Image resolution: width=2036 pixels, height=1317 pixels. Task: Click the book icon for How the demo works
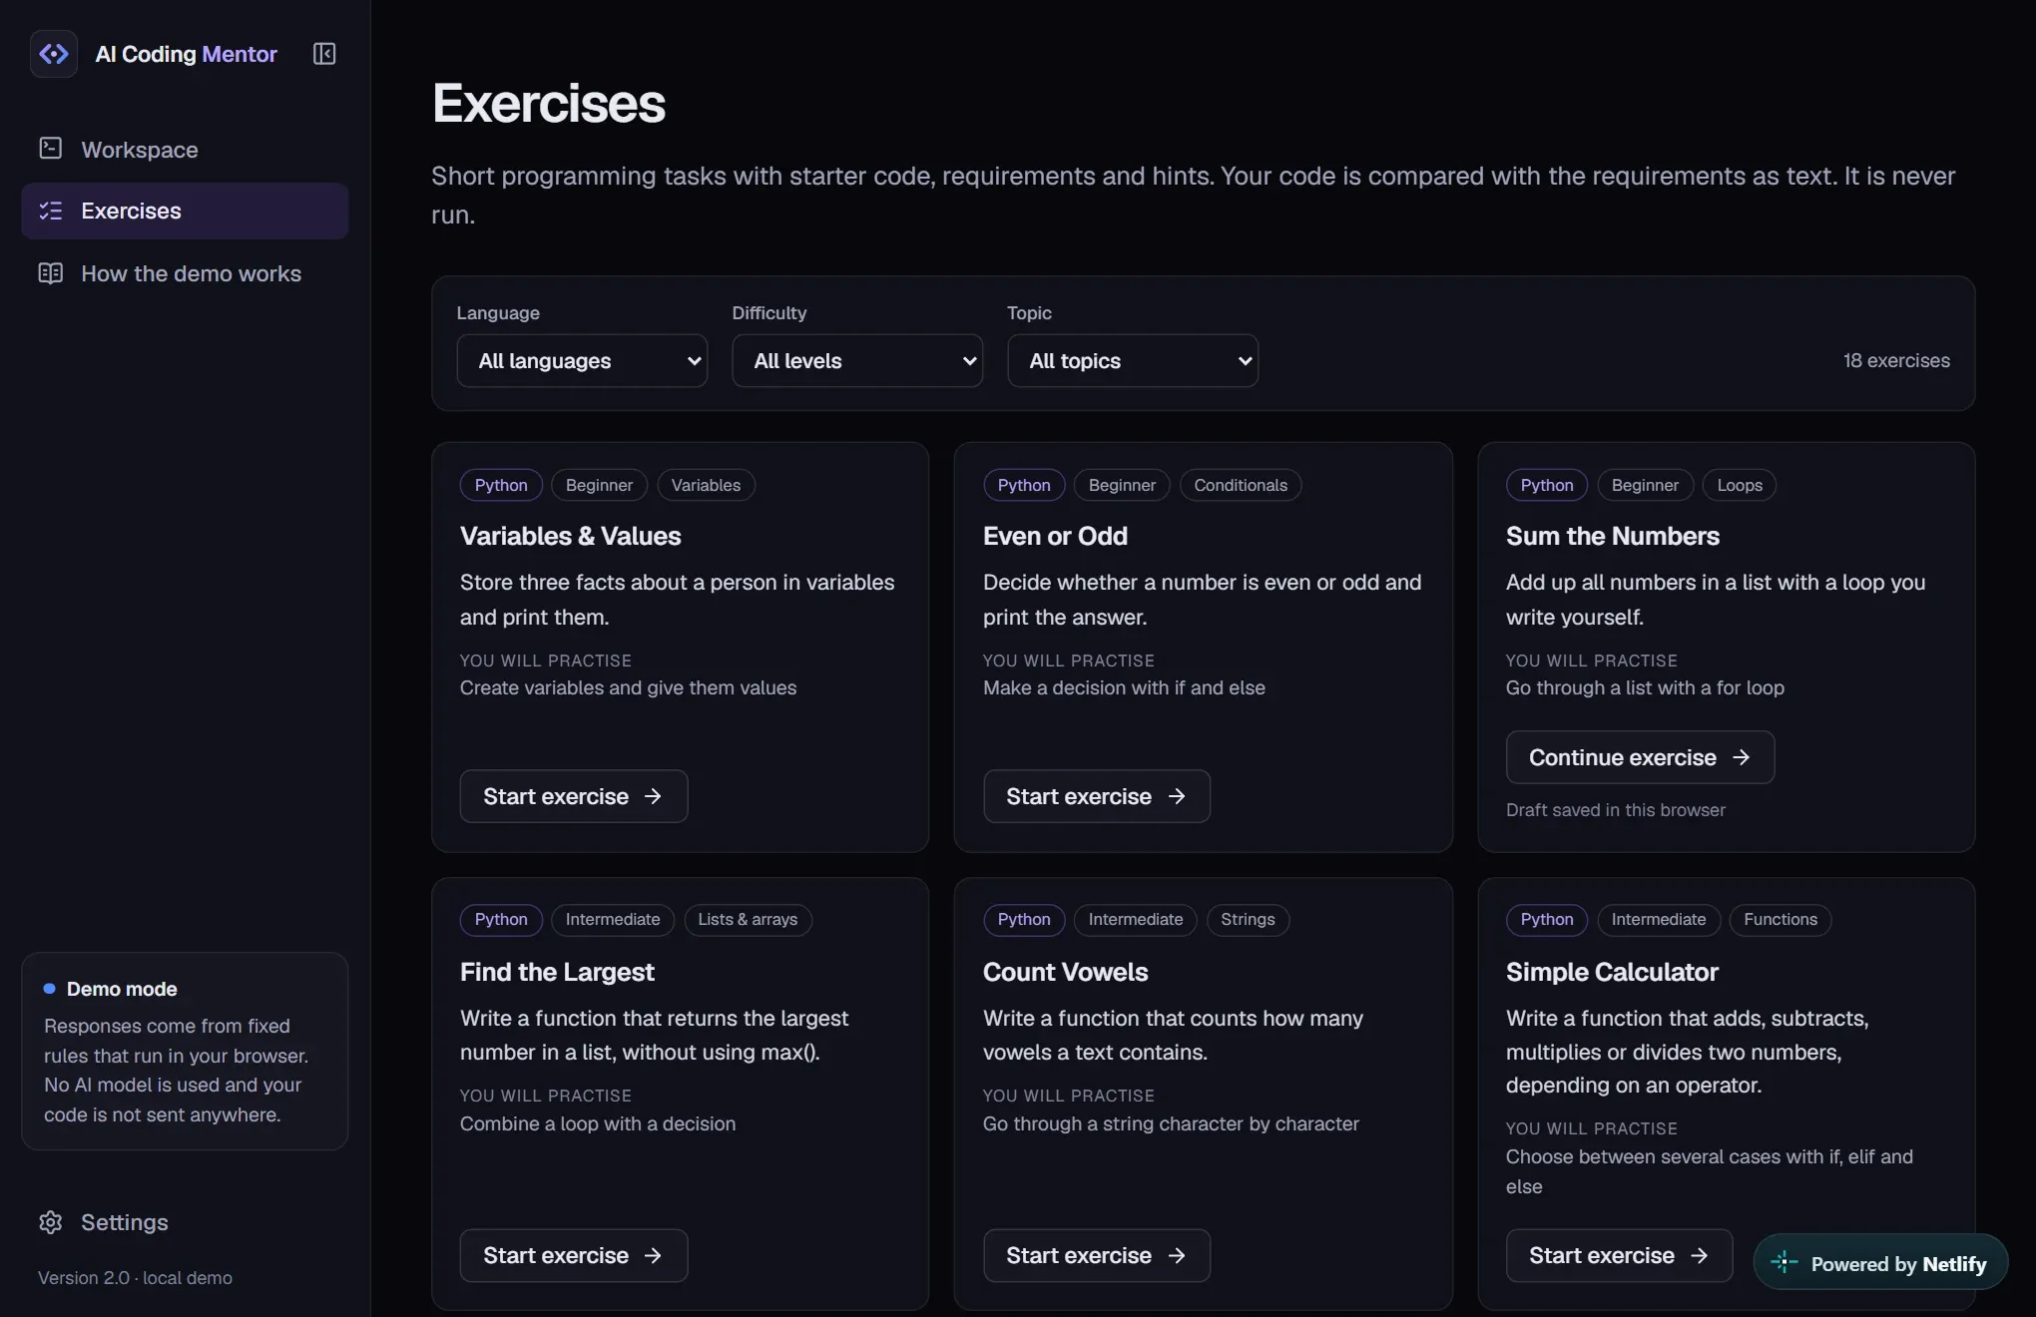[x=50, y=273]
